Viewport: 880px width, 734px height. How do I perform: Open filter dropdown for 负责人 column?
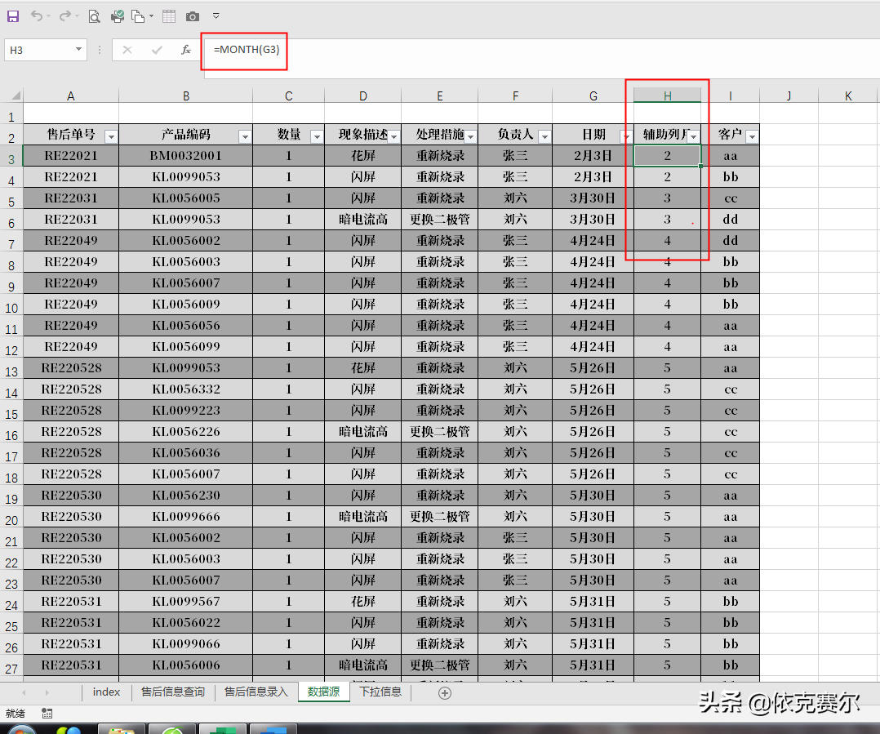click(x=544, y=136)
